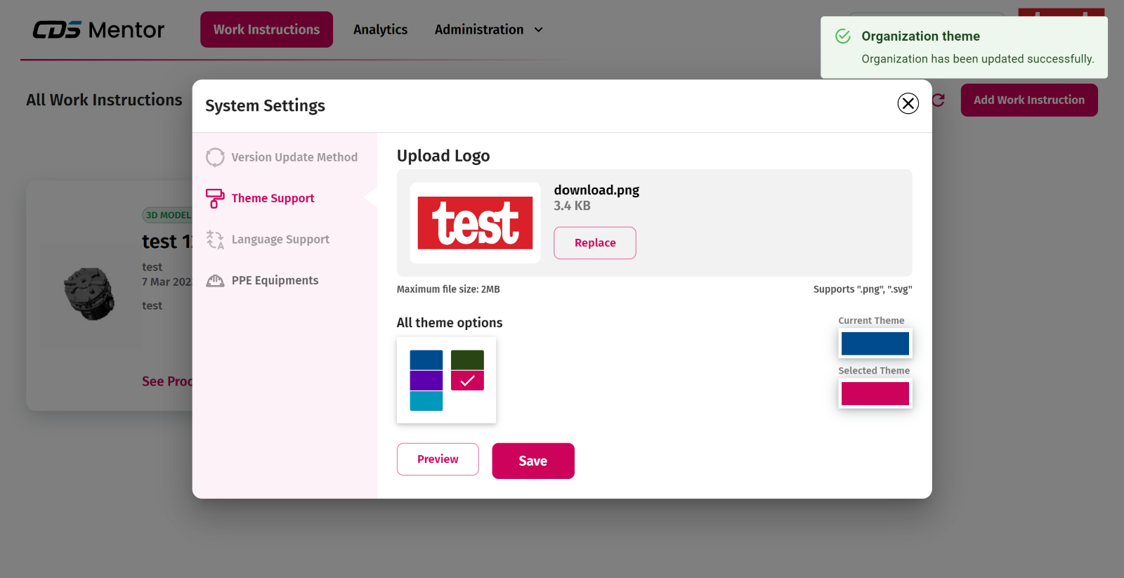The height and width of the screenshot is (578, 1124).
Task: Click the checked pink theme swatch
Action: coord(467,380)
